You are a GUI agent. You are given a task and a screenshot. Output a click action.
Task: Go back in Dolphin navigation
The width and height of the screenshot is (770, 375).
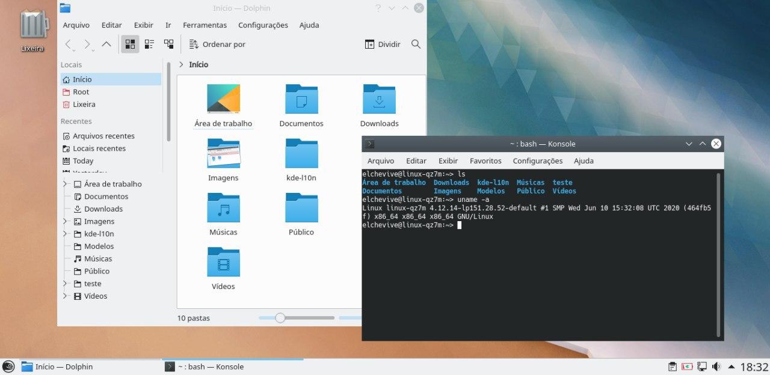click(70, 44)
